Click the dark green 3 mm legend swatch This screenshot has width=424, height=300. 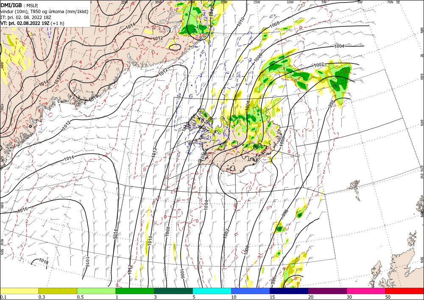(x=173, y=291)
